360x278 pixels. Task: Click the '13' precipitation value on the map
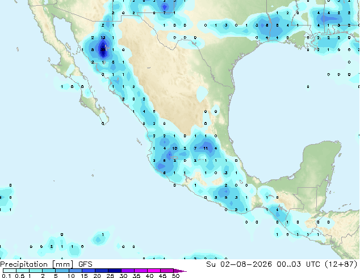(103, 37)
